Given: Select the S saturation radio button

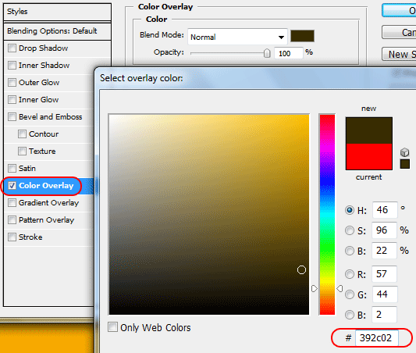Looking at the screenshot, I should tap(350, 230).
